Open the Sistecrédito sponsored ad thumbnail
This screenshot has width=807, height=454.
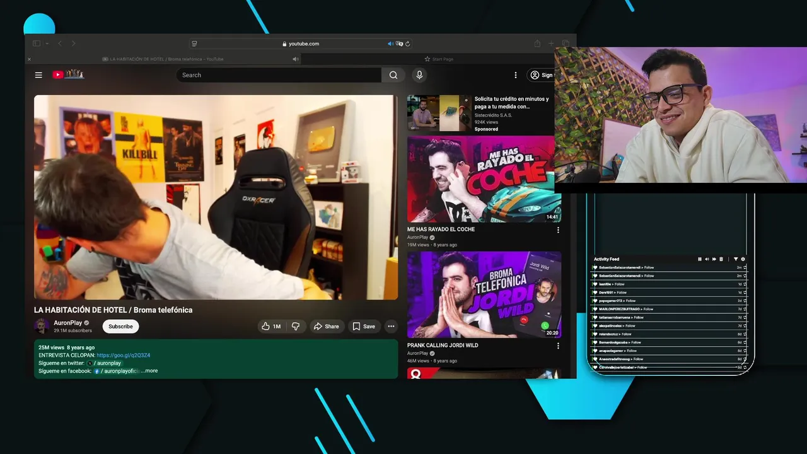point(439,113)
